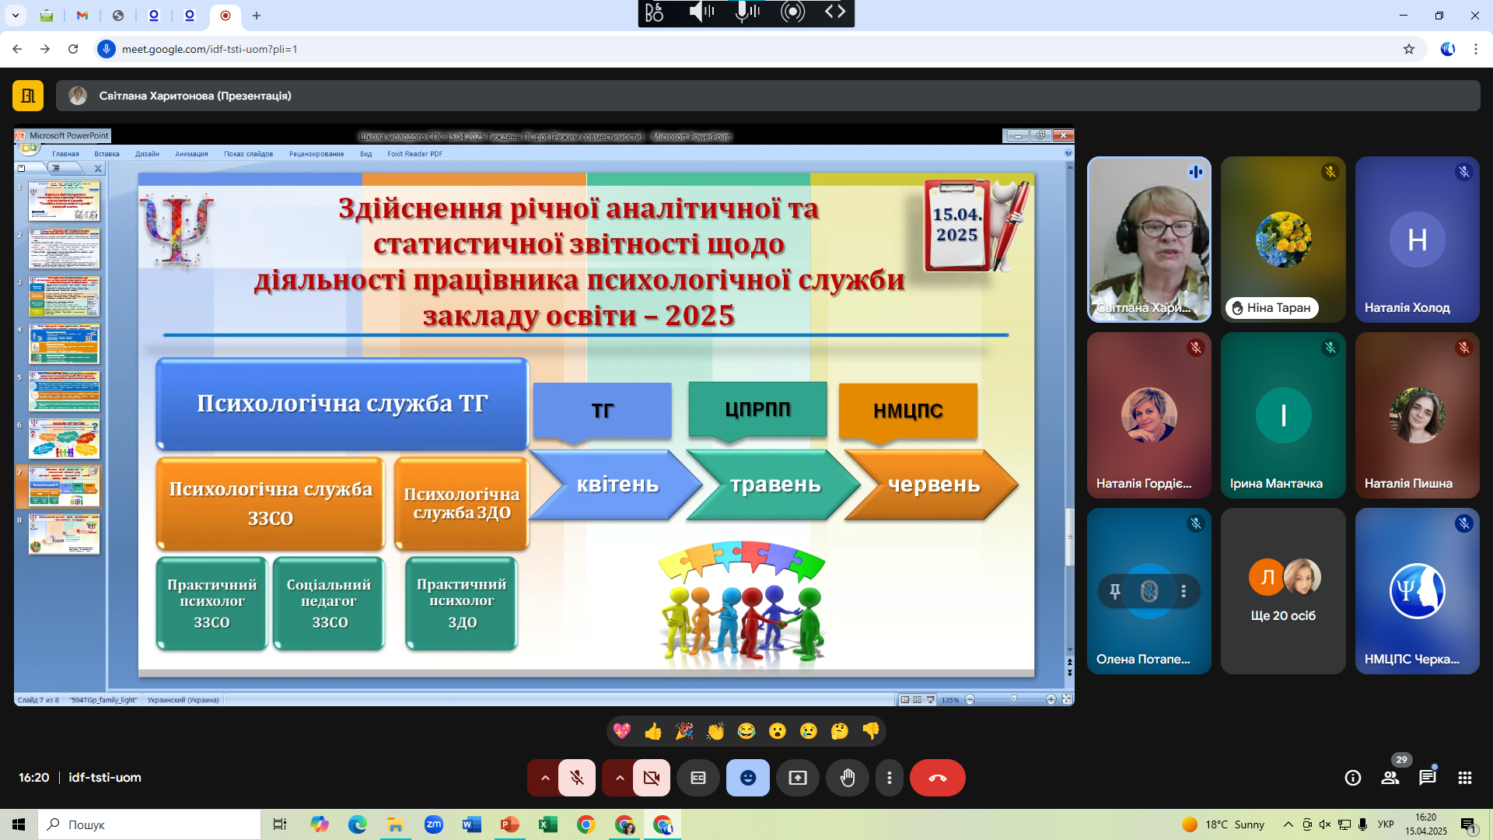Screen dimensions: 1493x840
Task: Show hidden system tray icons
Action: [x=1288, y=824]
